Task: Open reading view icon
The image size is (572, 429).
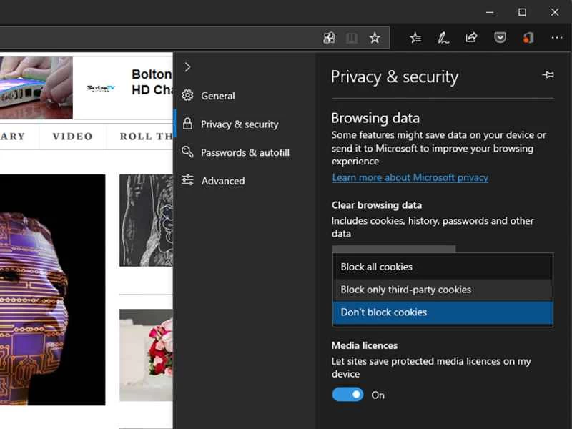Action: [352, 37]
